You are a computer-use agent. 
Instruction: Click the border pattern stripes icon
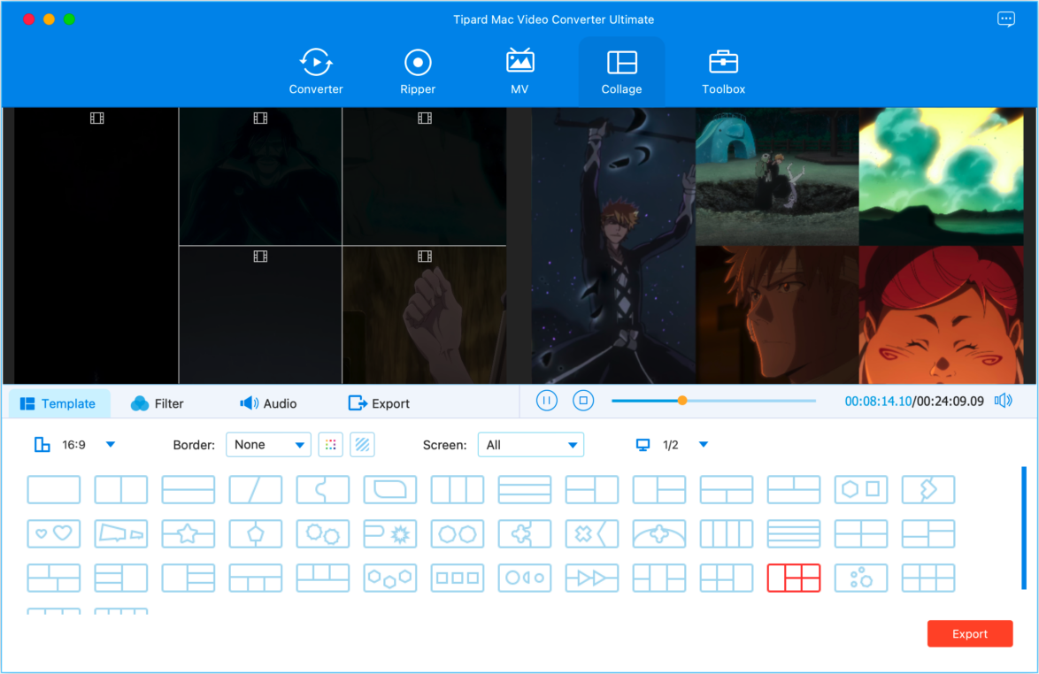pos(363,445)
